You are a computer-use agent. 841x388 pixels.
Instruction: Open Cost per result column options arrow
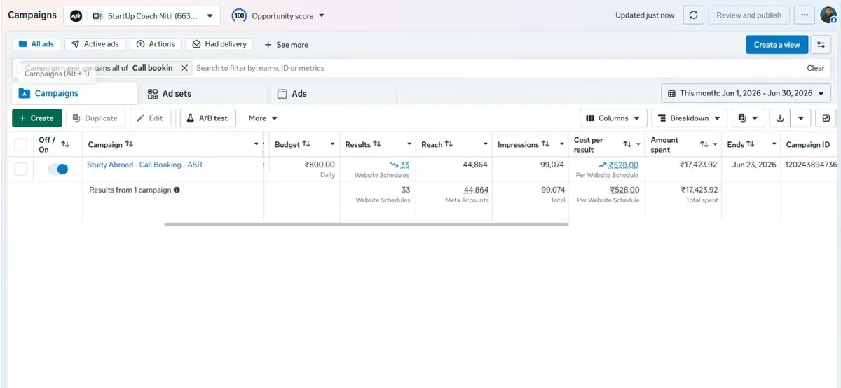[638, 144]
